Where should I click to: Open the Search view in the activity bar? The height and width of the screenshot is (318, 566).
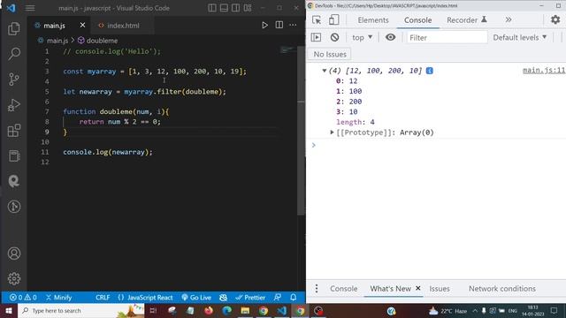pyautogui.click(x=14, y=54)
